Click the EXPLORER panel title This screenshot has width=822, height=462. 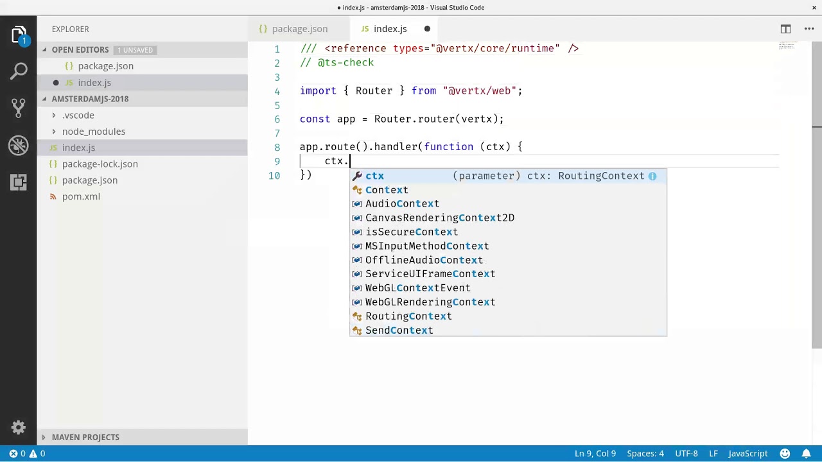click(71, 29)
